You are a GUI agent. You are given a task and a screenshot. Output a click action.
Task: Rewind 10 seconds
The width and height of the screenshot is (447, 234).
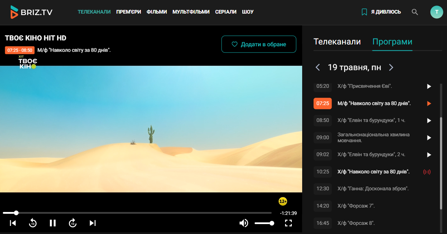[x=33, y=223]
